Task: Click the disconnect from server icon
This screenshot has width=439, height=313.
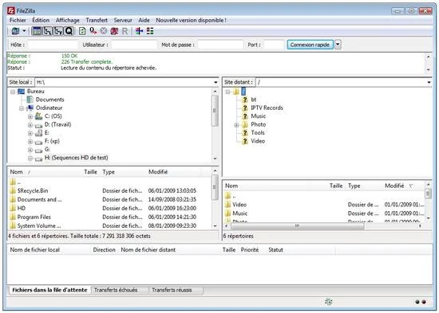Action: (114, 31)
